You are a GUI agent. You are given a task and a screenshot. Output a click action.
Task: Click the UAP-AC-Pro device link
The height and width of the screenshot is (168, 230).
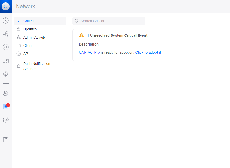(x=89, y=52)
